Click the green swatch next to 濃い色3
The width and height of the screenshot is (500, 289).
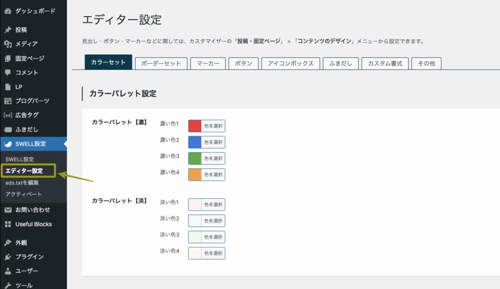[x=194, y=158]
